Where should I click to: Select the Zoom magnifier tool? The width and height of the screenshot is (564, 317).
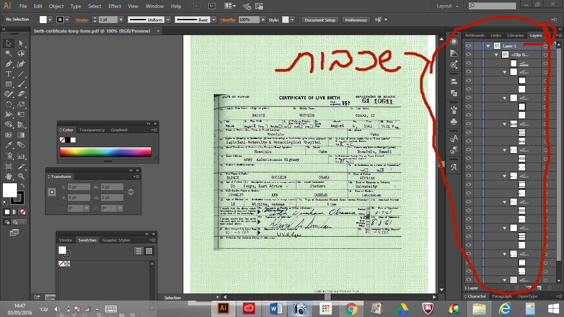(x=21, y=176)
